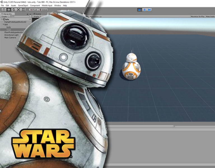Select Directional Light in Hierarchy
Viewport: 215px width, 168px height.
[11, 35]
